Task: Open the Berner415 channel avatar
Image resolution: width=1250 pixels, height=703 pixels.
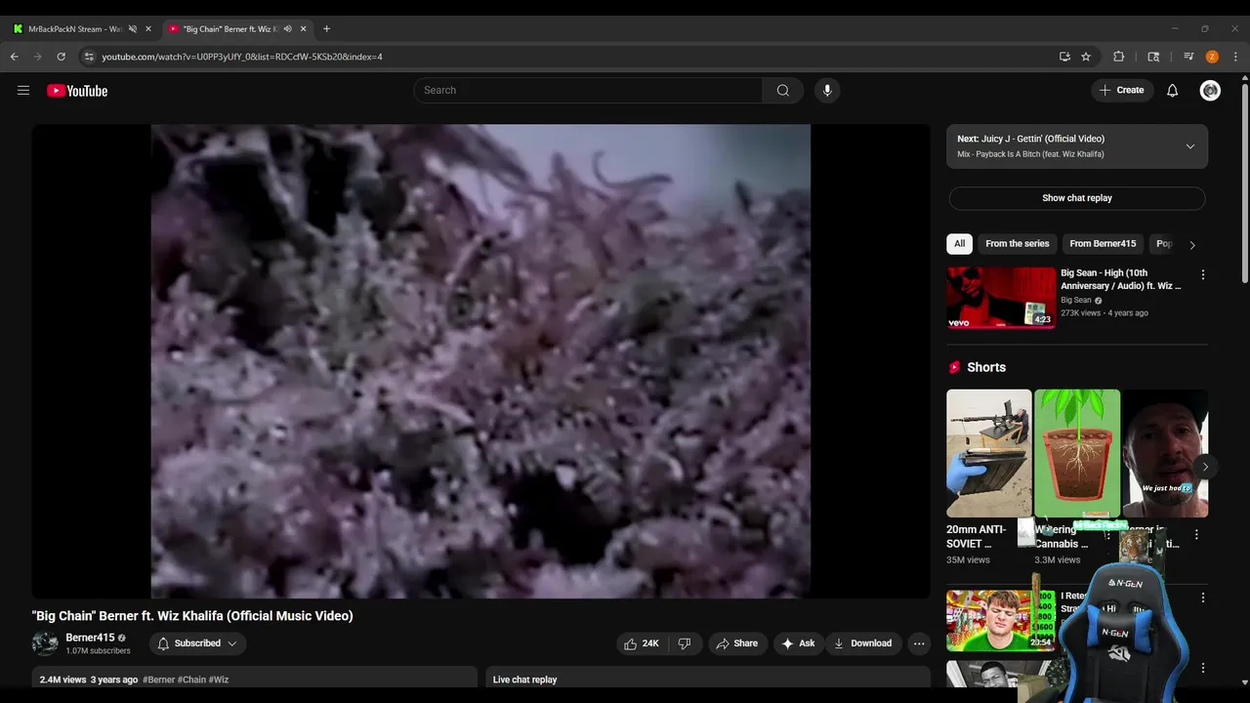Action: tap(45, 643)
